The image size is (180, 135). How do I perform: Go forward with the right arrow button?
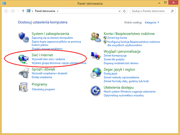coord(13,11)
